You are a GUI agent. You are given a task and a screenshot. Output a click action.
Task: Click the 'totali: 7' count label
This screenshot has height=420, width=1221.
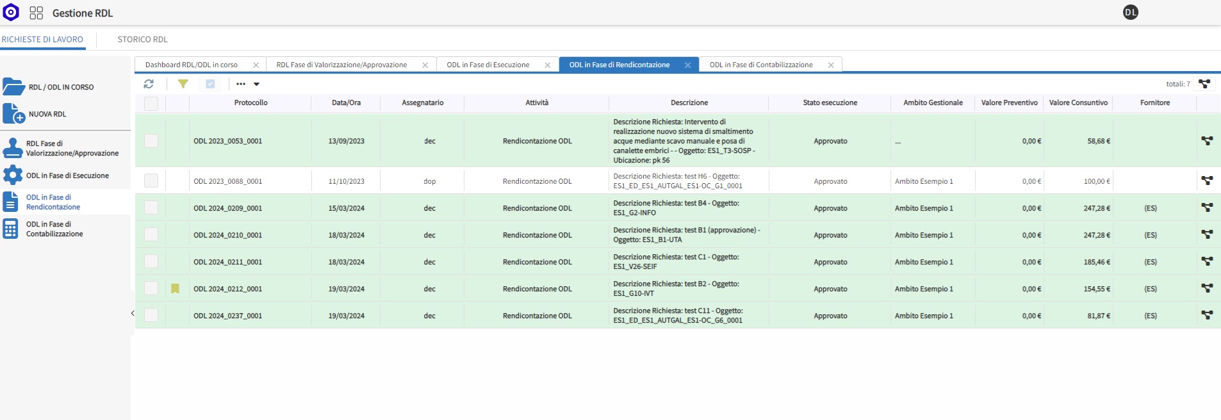[x=1178, y=84]
